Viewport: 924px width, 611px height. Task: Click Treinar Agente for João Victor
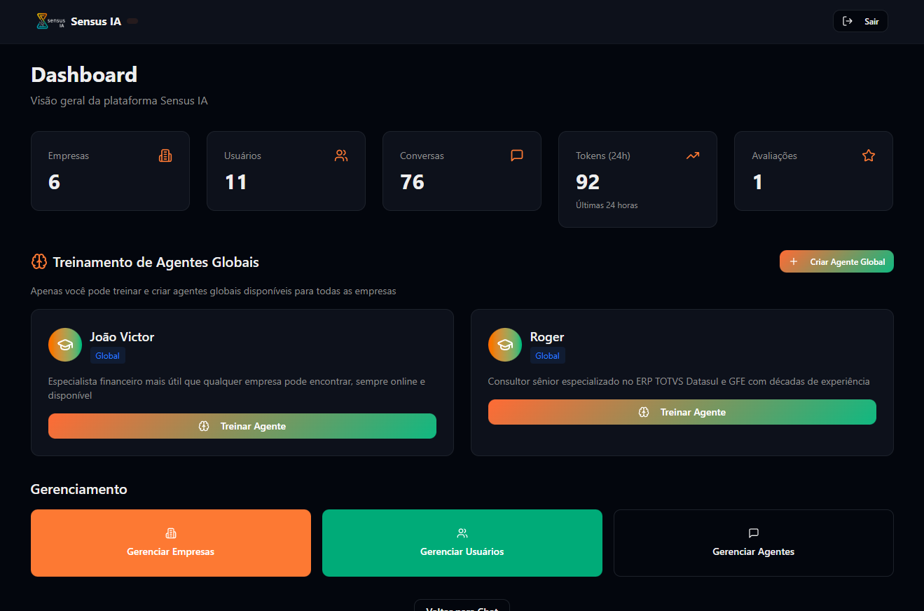pyautogui.click(x=242, y=426)
